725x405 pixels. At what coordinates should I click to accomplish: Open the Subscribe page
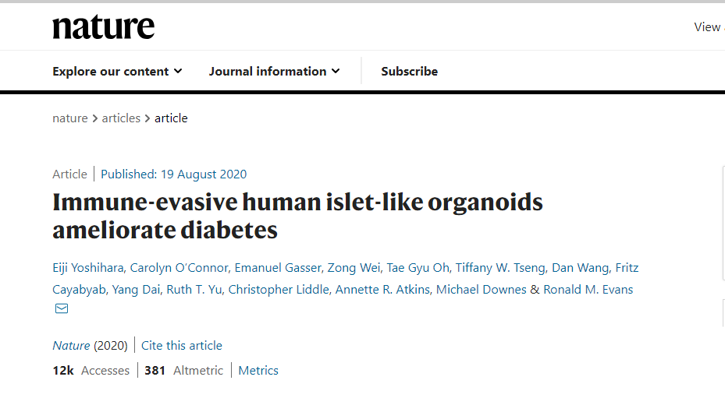tap(409, 71)
